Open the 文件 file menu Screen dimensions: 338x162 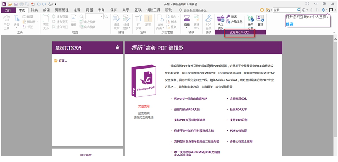(8, 10)
